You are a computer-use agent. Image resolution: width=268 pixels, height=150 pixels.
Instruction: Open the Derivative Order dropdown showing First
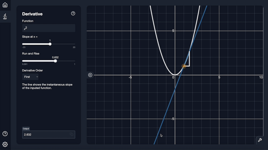tap(30, 77)
